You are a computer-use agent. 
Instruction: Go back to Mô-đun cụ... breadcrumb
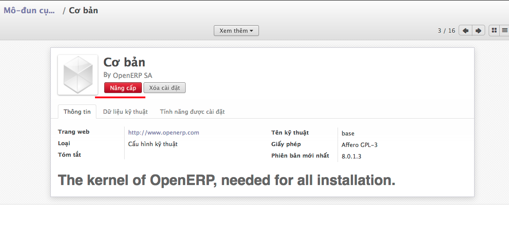tap(29, 11)
